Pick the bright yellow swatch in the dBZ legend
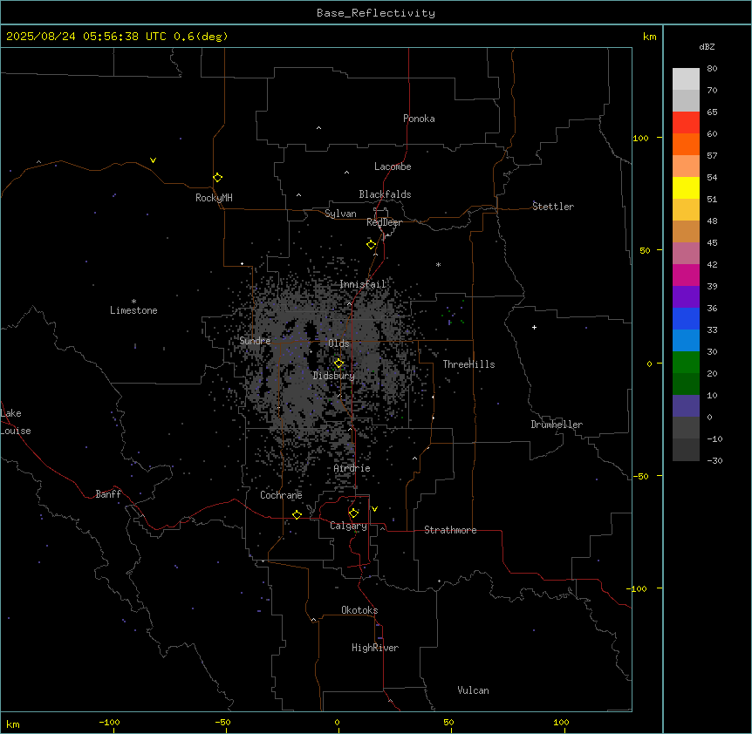This screenshot has height=734, width=752. coord(686,187)
